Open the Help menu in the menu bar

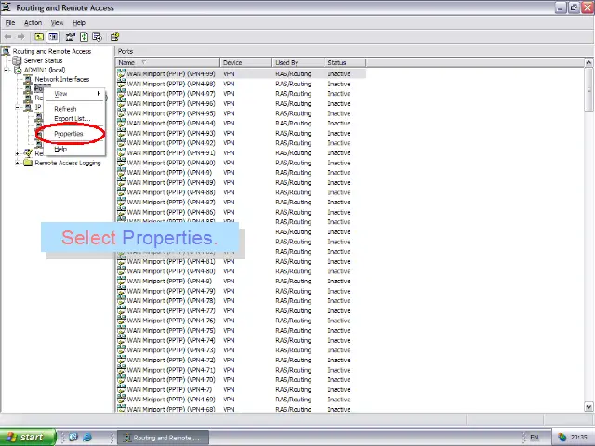click(x=79, y=22)
